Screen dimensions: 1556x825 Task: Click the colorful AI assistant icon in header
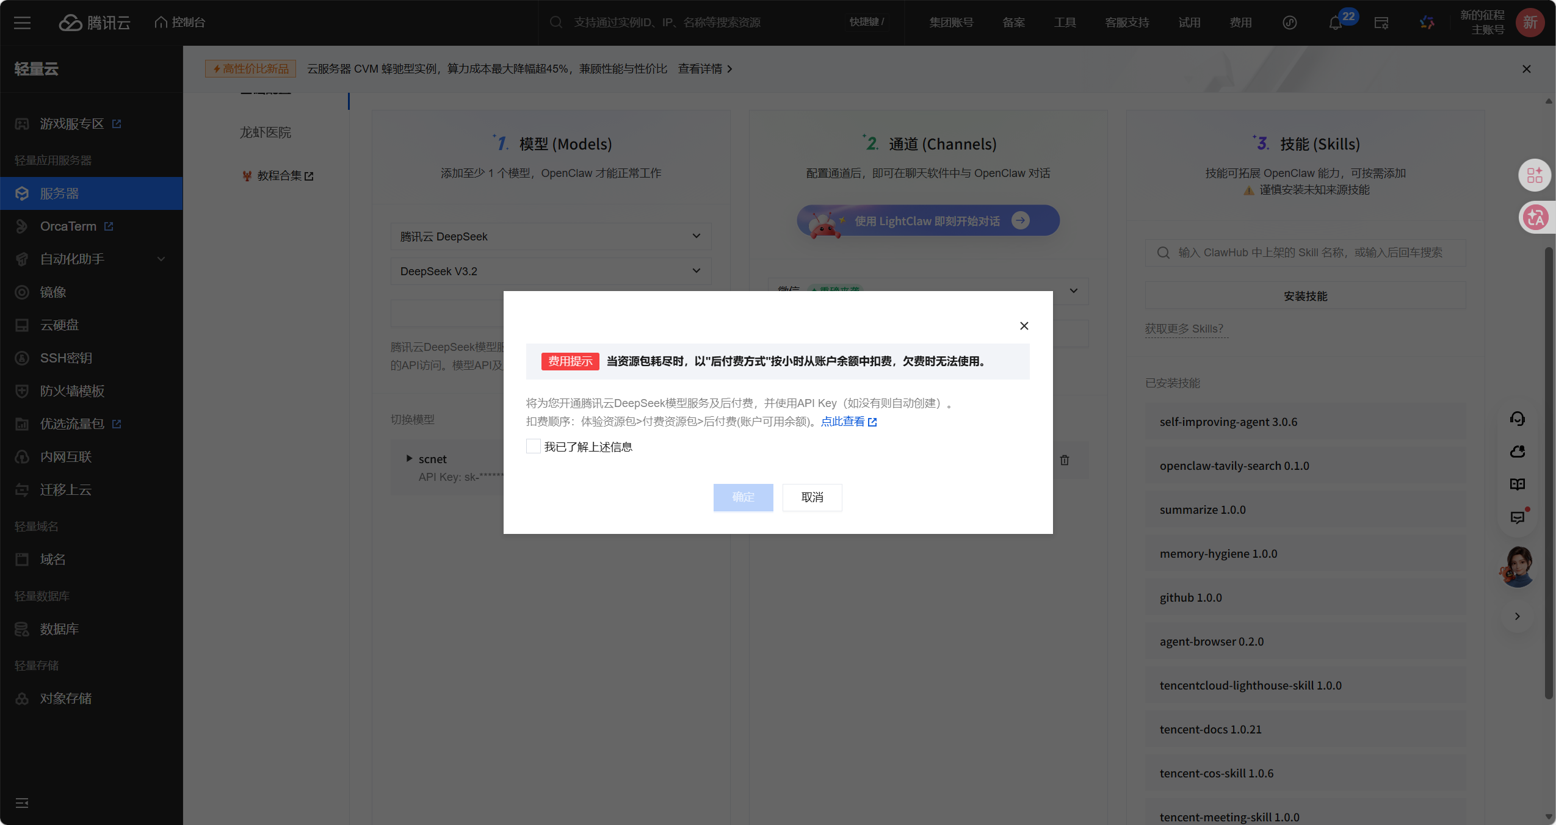coord(1427,23)
